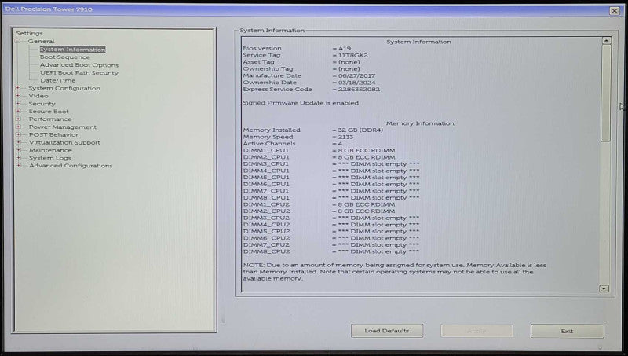Screen dimensions: 628x356
Task: Click the Ownership Date 03/18/2024
Action: [x=356, y=83]
